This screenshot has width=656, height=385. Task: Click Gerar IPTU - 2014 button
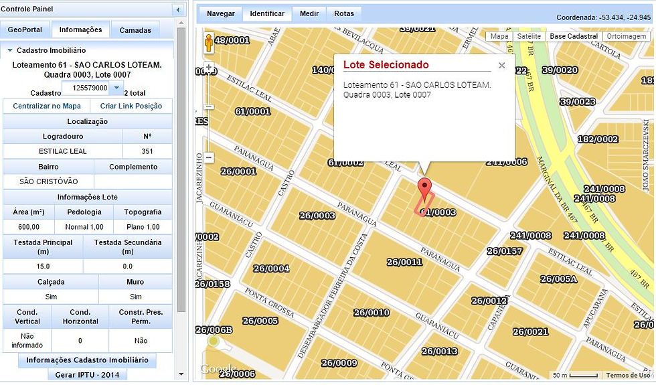click(87, 375)
